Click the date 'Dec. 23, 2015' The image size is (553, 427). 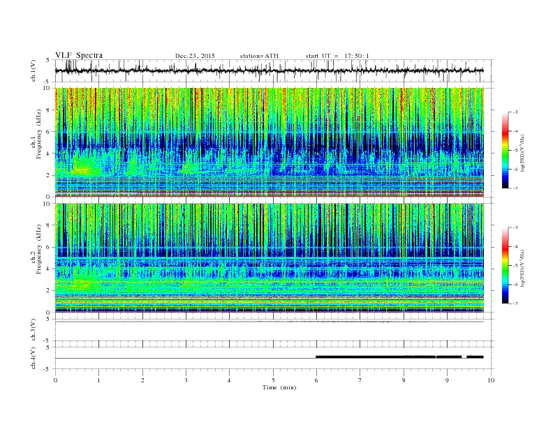pyautogui.click(x=195, y=56)
